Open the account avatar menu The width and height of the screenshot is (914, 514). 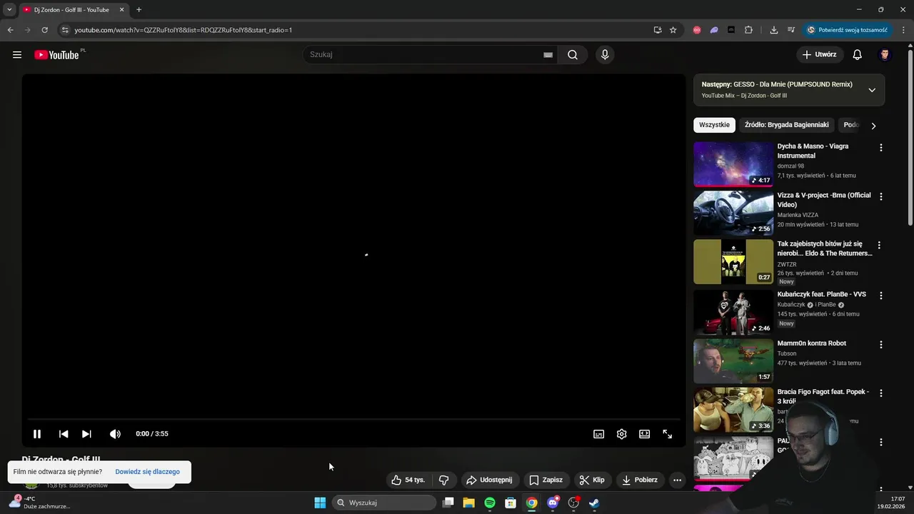coord(885,55)
